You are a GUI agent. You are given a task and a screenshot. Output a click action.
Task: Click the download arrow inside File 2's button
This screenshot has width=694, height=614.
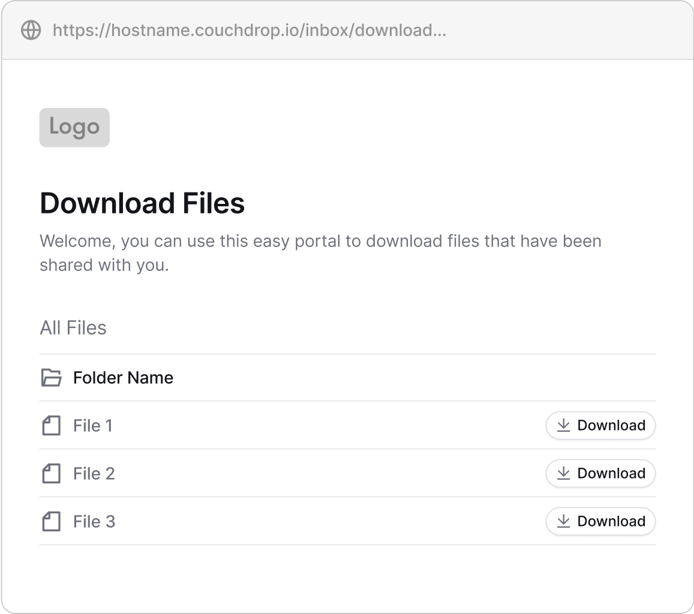pos(563,473)
